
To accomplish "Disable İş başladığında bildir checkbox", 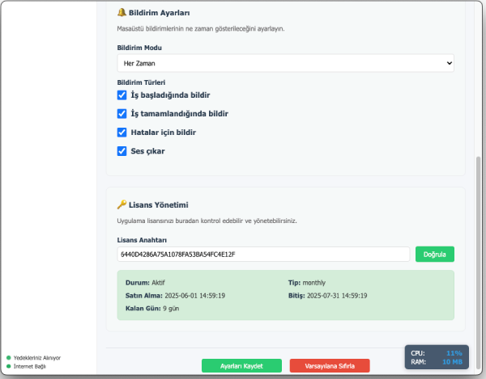I will click(122, 95).
